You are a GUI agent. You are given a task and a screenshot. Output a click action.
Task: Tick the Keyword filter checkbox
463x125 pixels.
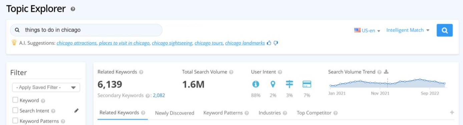pyautogui.click(x=15, y=100)
